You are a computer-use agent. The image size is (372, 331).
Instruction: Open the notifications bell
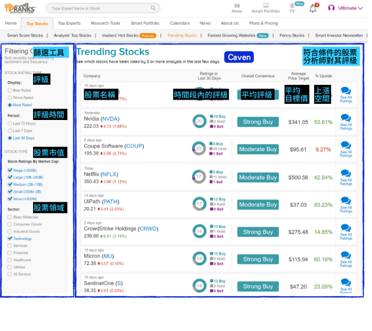313,8
